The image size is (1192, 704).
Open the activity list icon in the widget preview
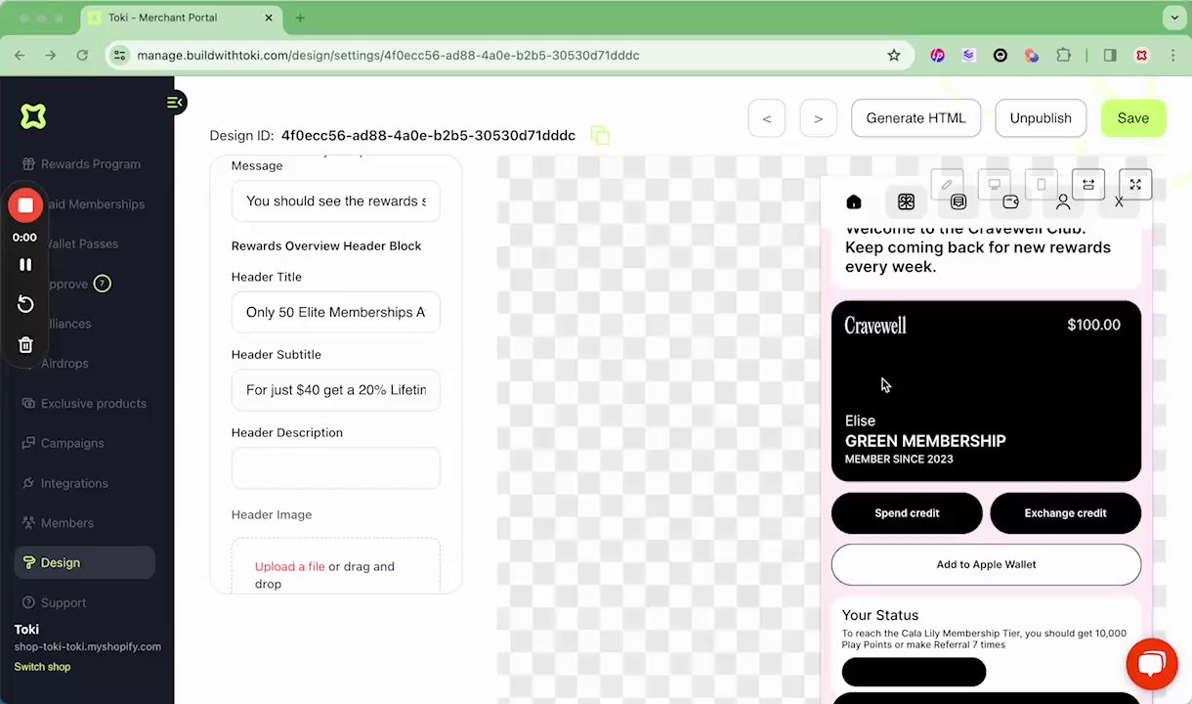coord(958,202)
